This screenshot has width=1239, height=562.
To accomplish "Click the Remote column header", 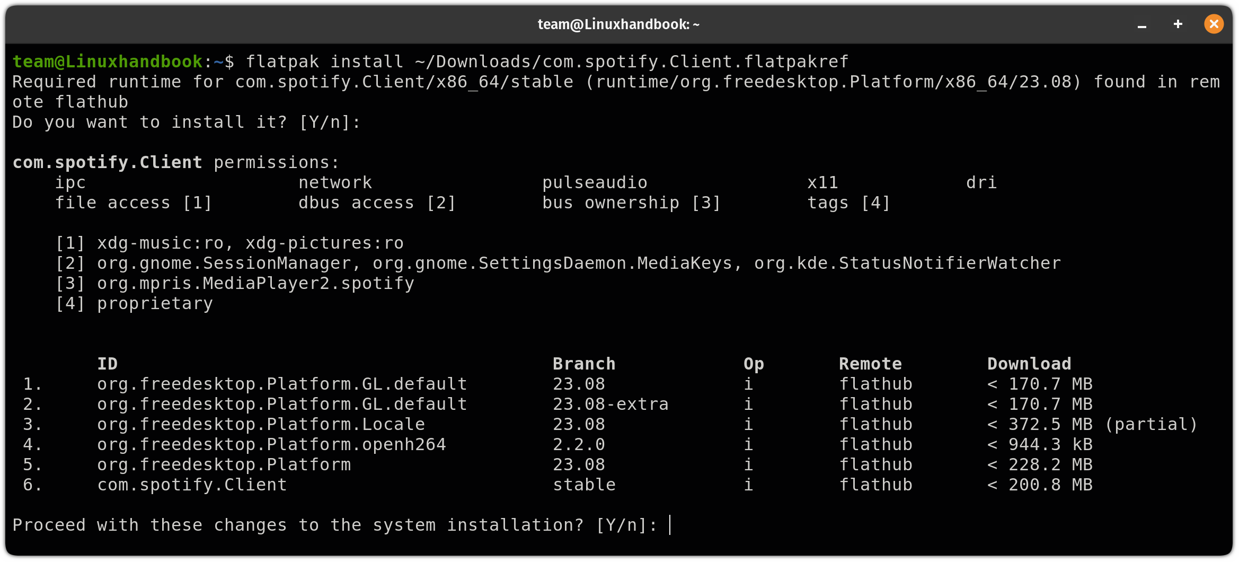I will point(870,363).
